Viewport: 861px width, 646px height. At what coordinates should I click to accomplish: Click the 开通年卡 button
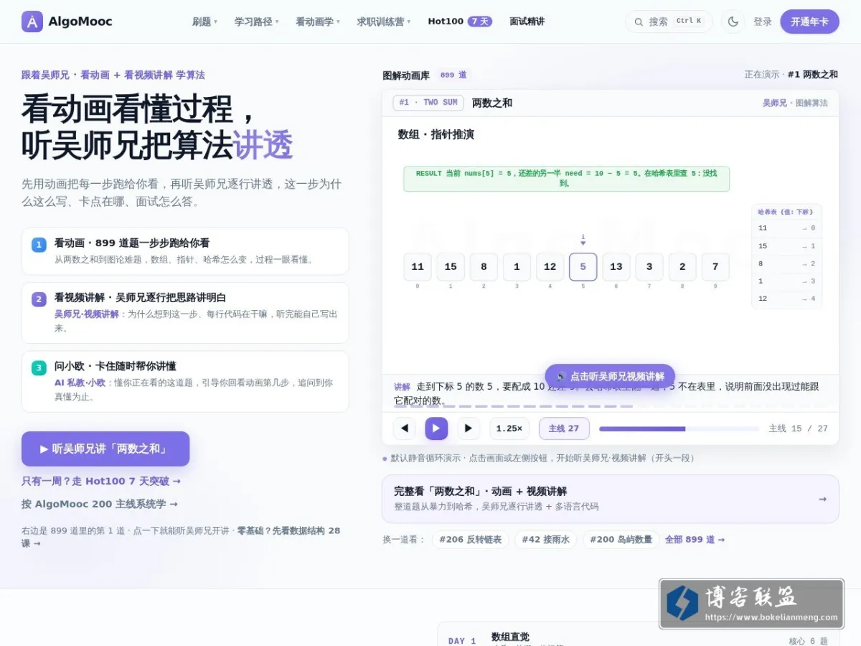[x=809, y=22]
